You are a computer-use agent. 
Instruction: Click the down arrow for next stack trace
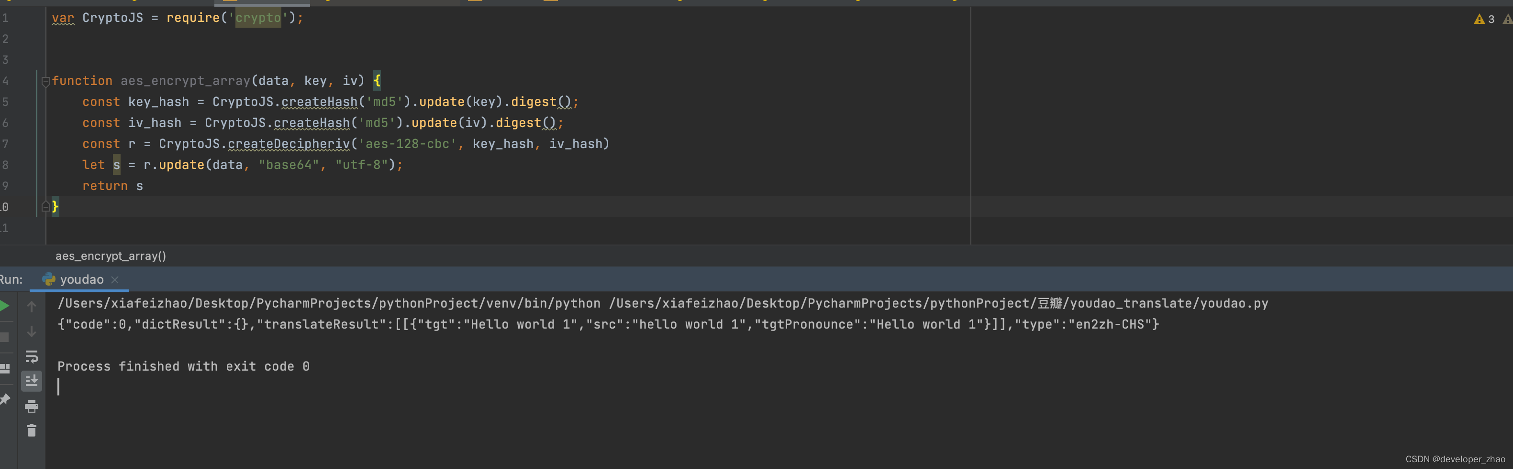[x=32, y=331]
